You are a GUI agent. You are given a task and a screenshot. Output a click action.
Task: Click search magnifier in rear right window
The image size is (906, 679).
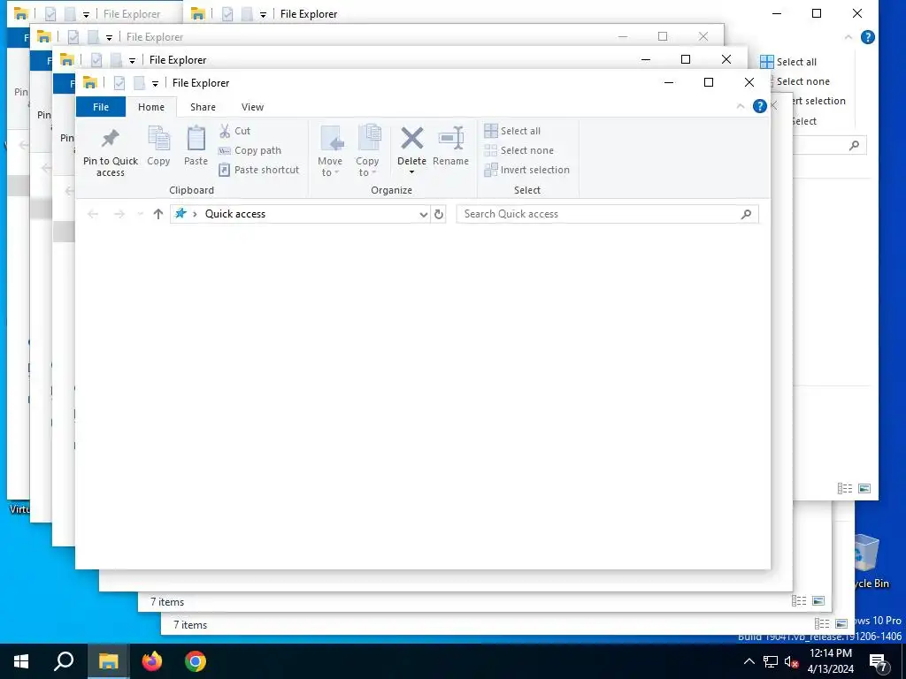854,146
